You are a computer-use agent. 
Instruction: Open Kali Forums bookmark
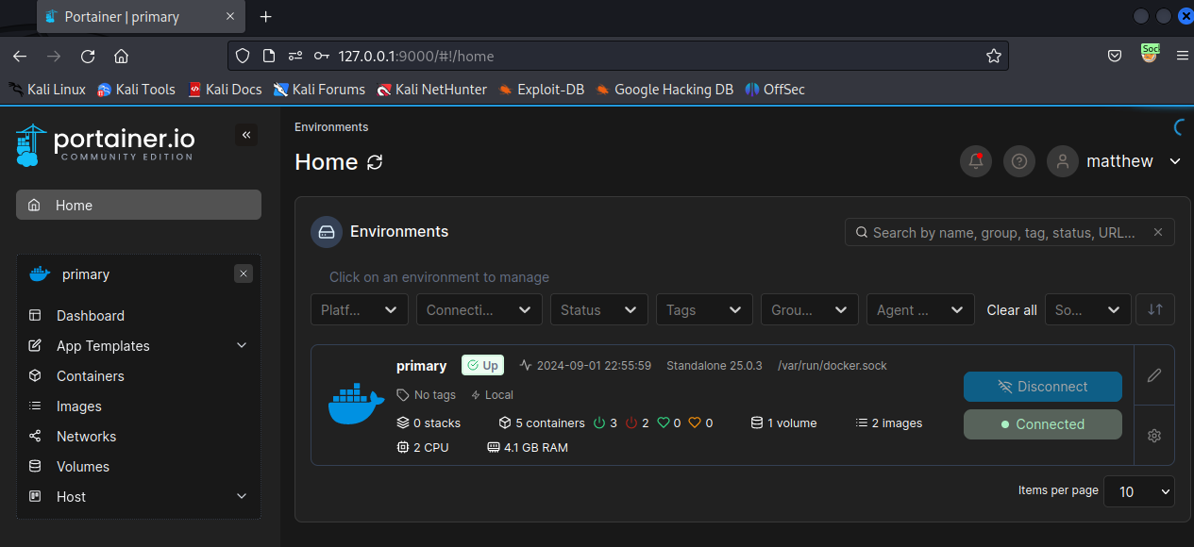point(319,90)
